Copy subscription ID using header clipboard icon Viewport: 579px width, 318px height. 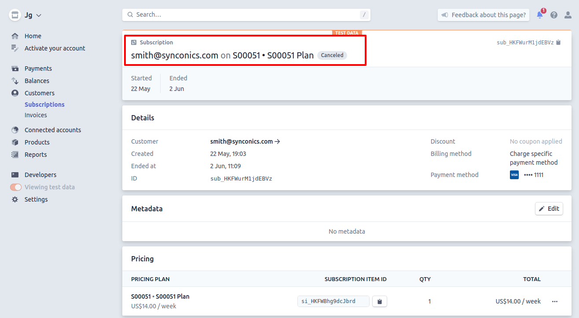(x=558, y=43)
